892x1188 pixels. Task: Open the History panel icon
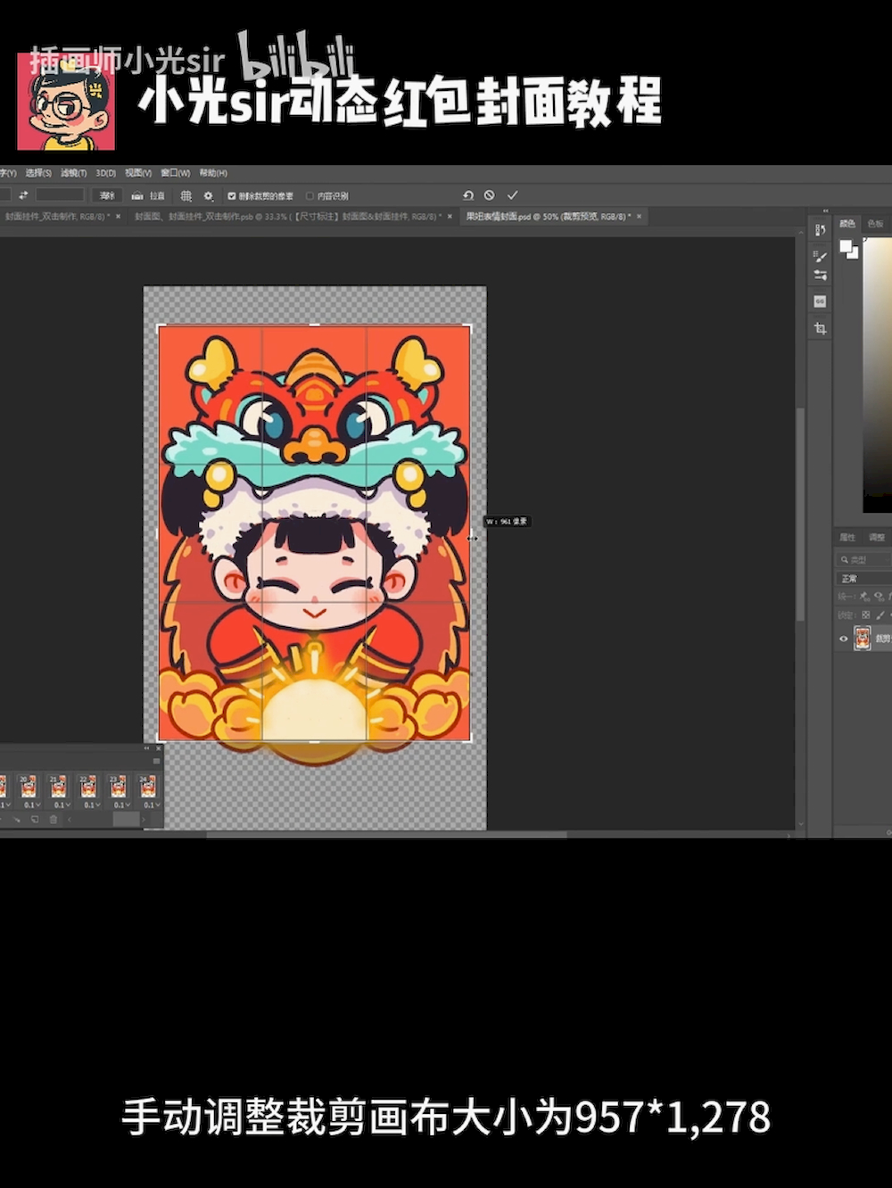[820, 230]
